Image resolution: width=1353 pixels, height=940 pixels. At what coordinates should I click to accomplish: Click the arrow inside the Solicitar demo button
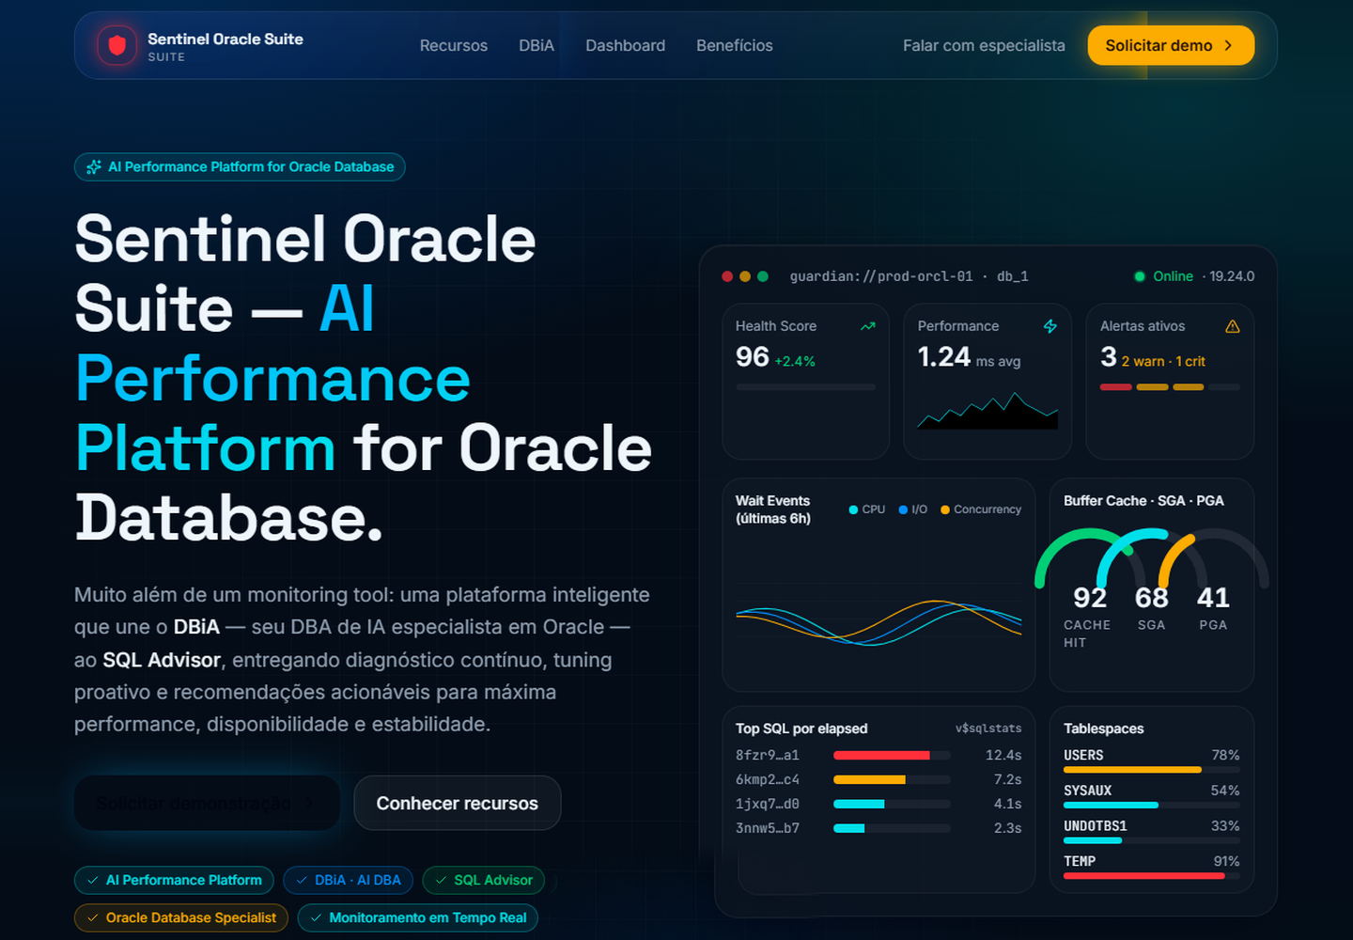coord(1228,45)
